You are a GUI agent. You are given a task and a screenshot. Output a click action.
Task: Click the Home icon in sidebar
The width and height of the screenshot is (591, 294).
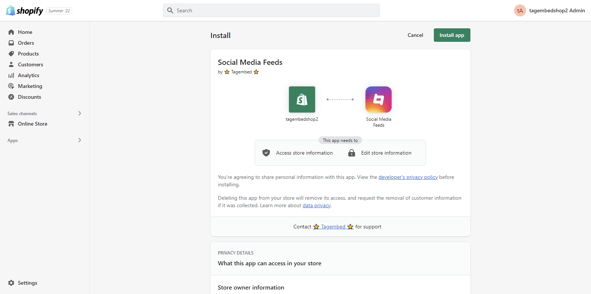[11, 32]
